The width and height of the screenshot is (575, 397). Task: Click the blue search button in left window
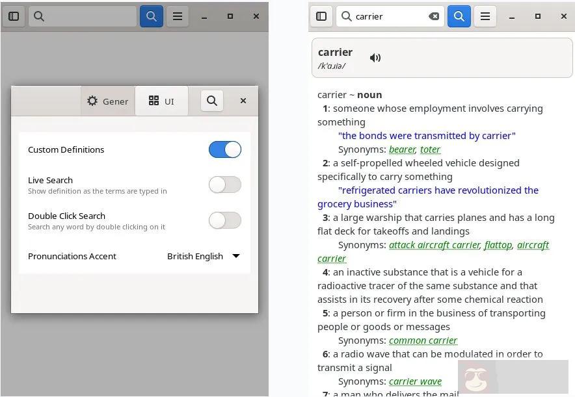152,16
